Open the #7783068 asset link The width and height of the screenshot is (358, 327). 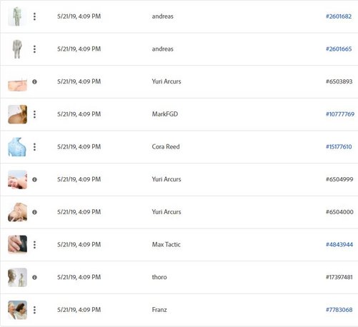pyautogui.click(x=339, y=310)
